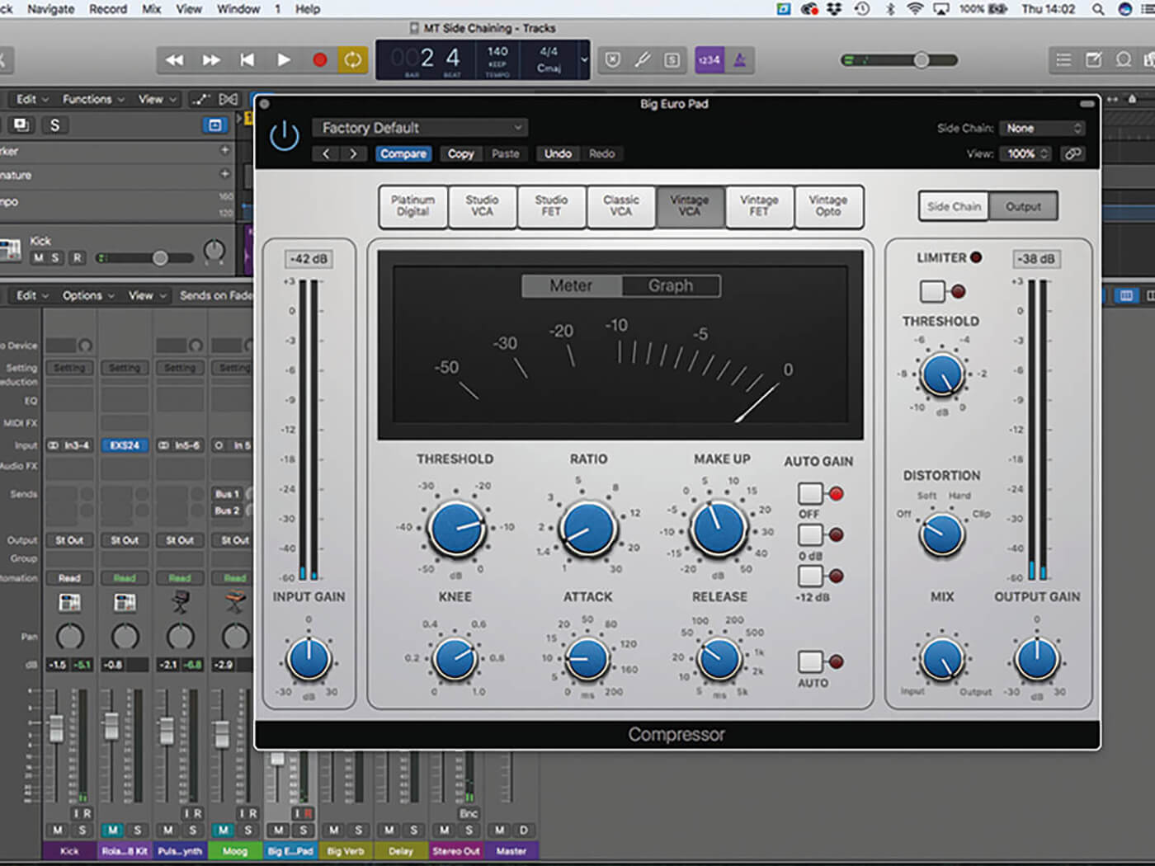
Task: Click the compressor Threshold knob
Action: pos(455,528)
